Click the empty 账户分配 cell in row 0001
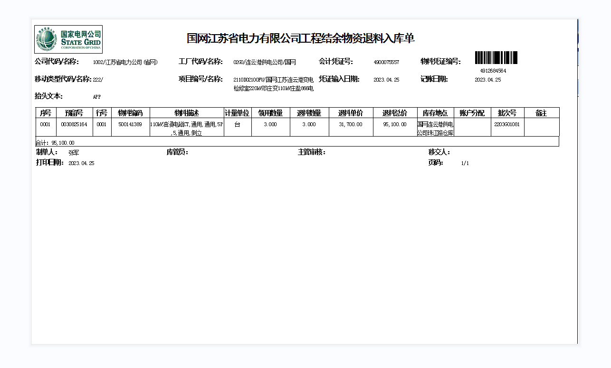Image resolution: width=611 pixels, height=368 pixels. (x=472, y=127)
